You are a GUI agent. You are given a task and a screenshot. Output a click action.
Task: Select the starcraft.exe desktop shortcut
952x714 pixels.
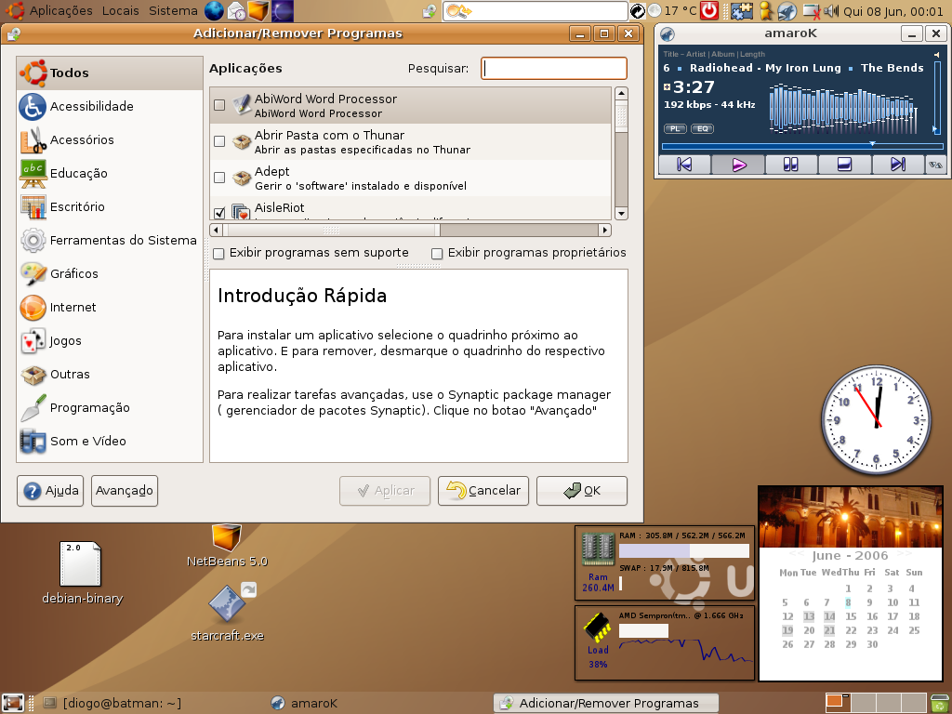[x=227, y=612]
